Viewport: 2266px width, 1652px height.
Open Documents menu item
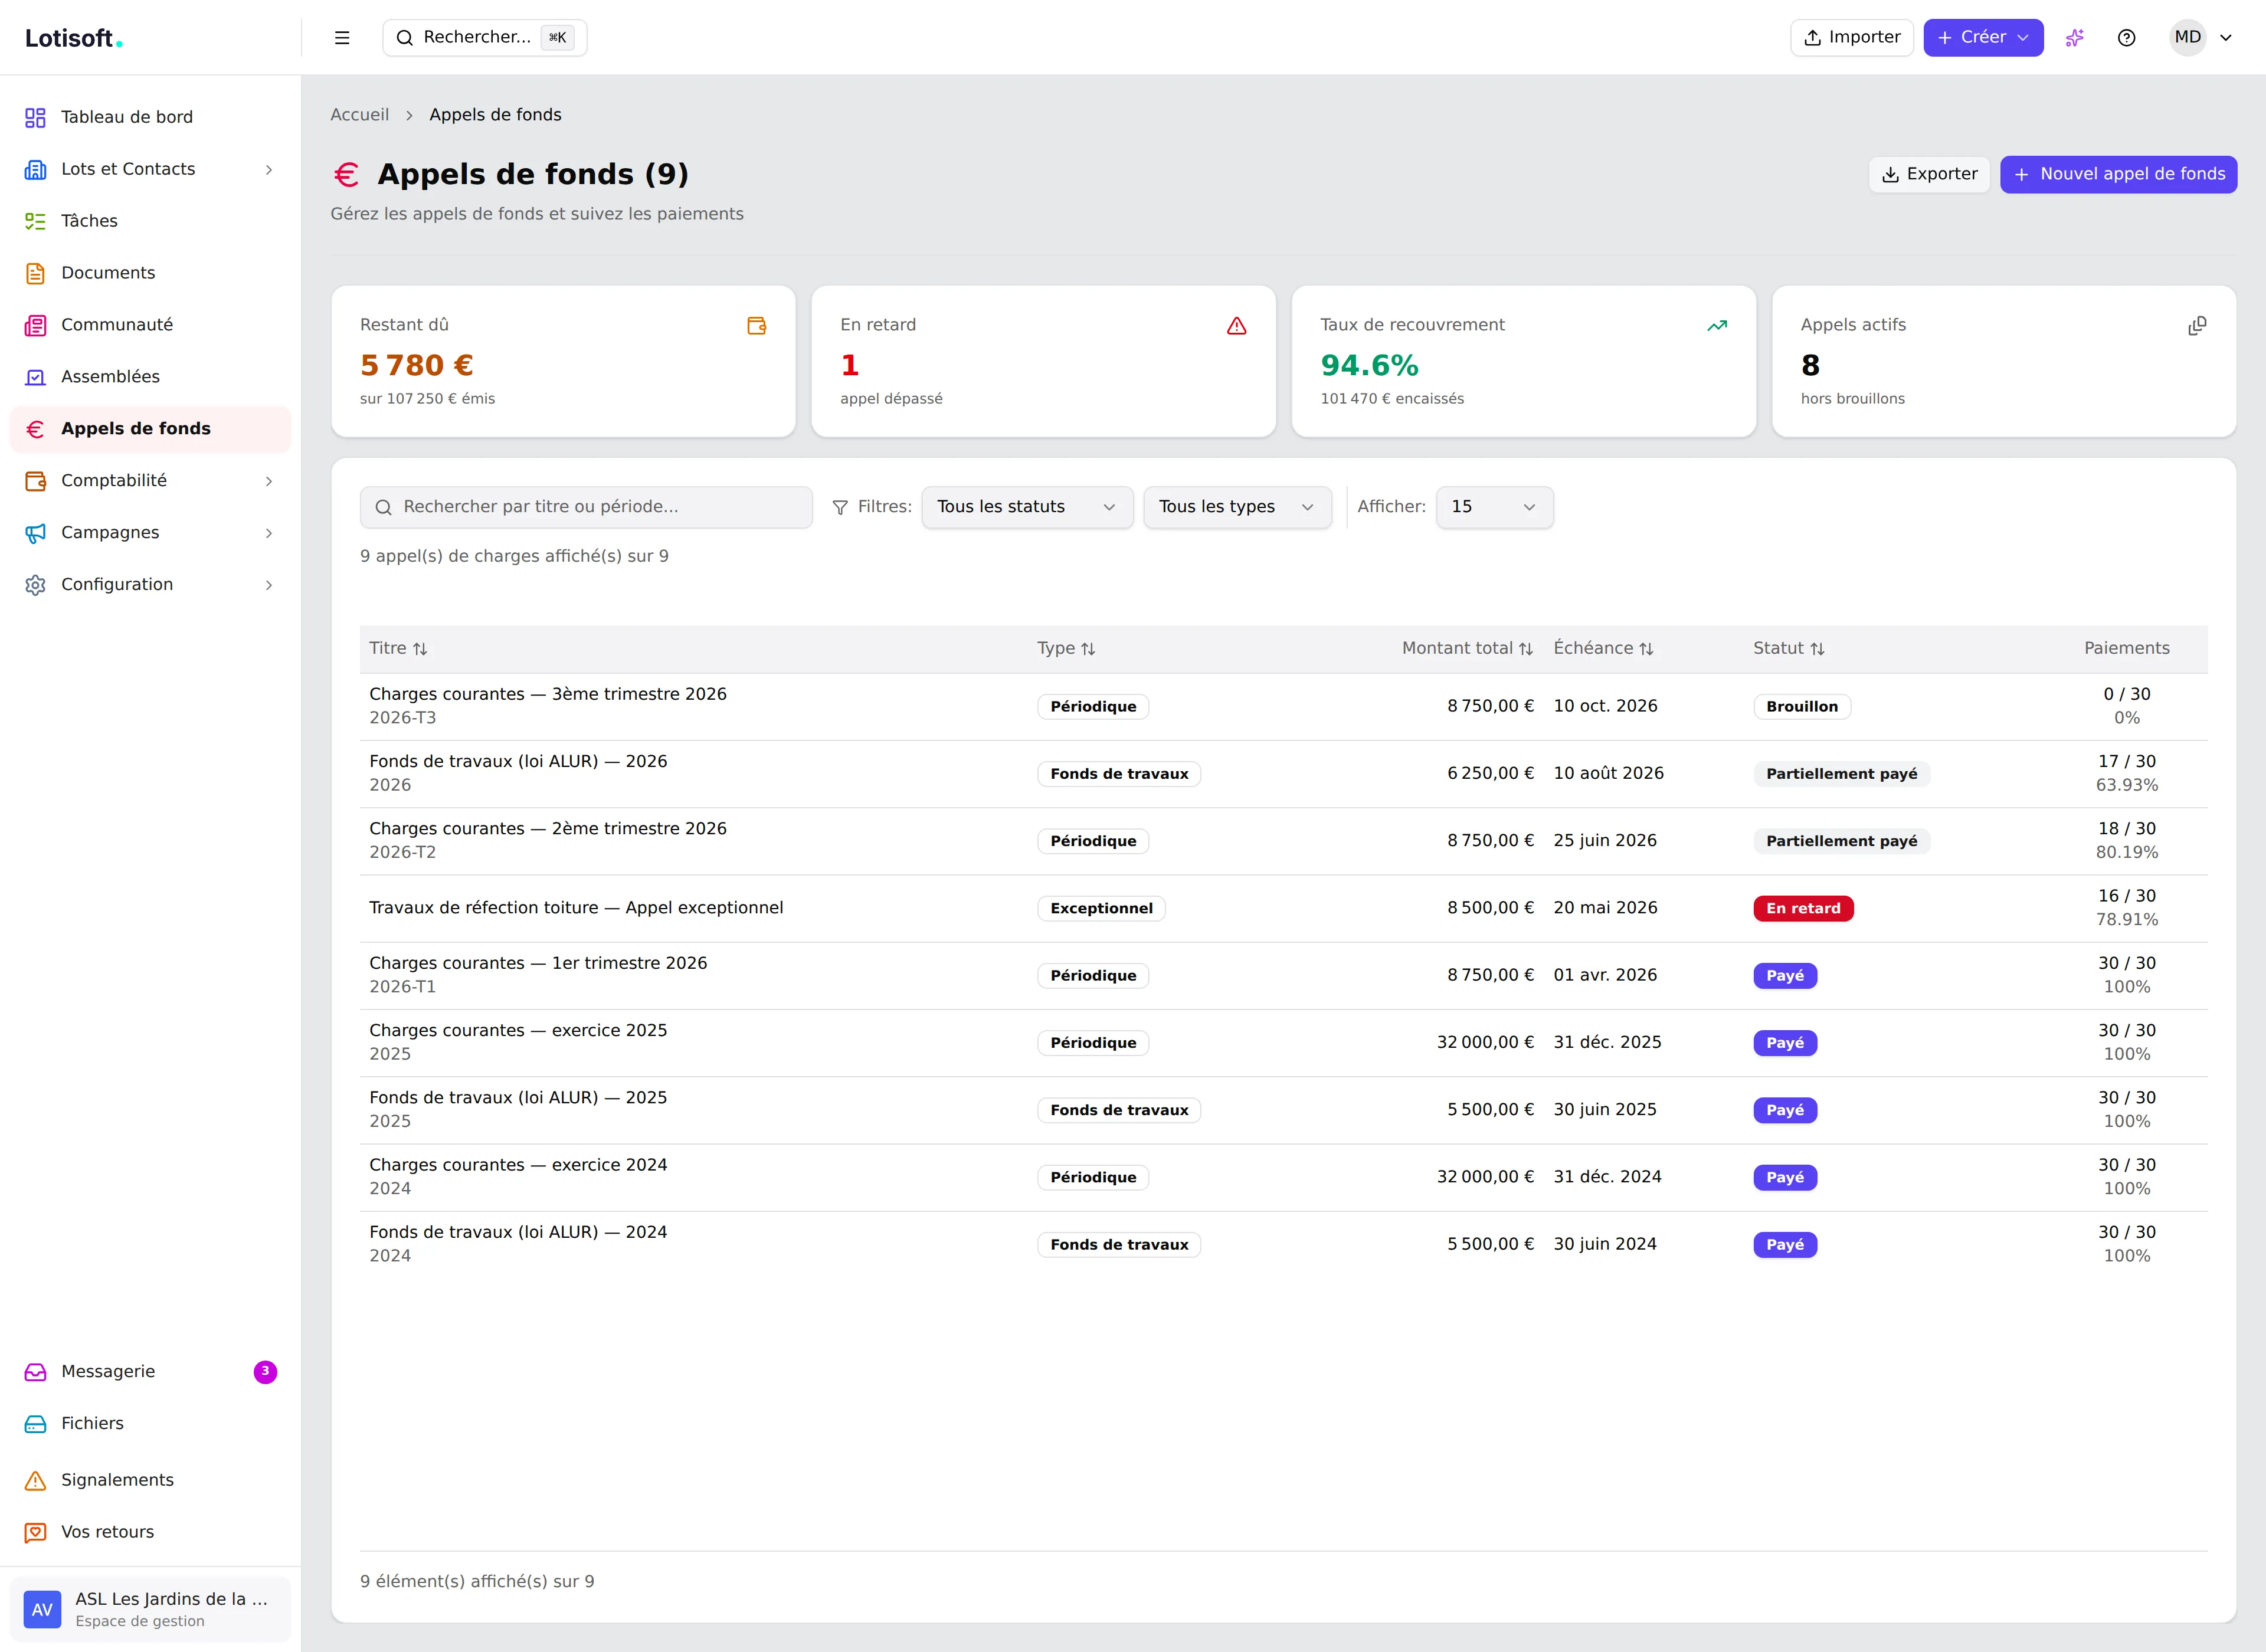coord(150,274)
